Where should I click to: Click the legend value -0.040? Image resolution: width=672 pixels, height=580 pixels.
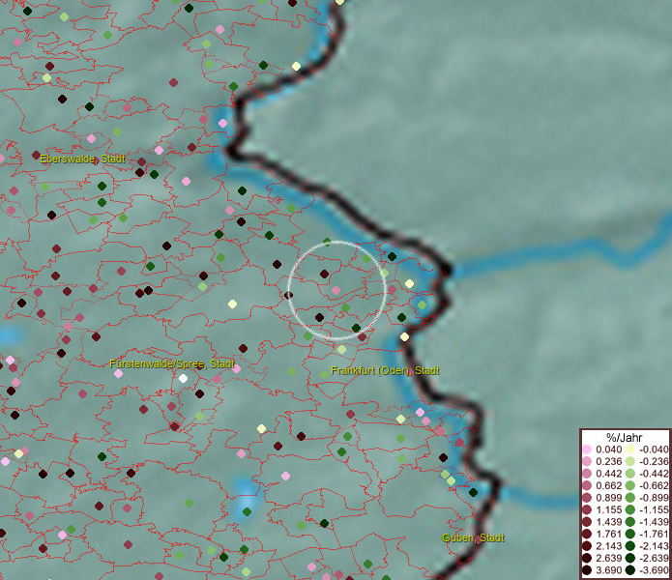[x=654, y=449]
